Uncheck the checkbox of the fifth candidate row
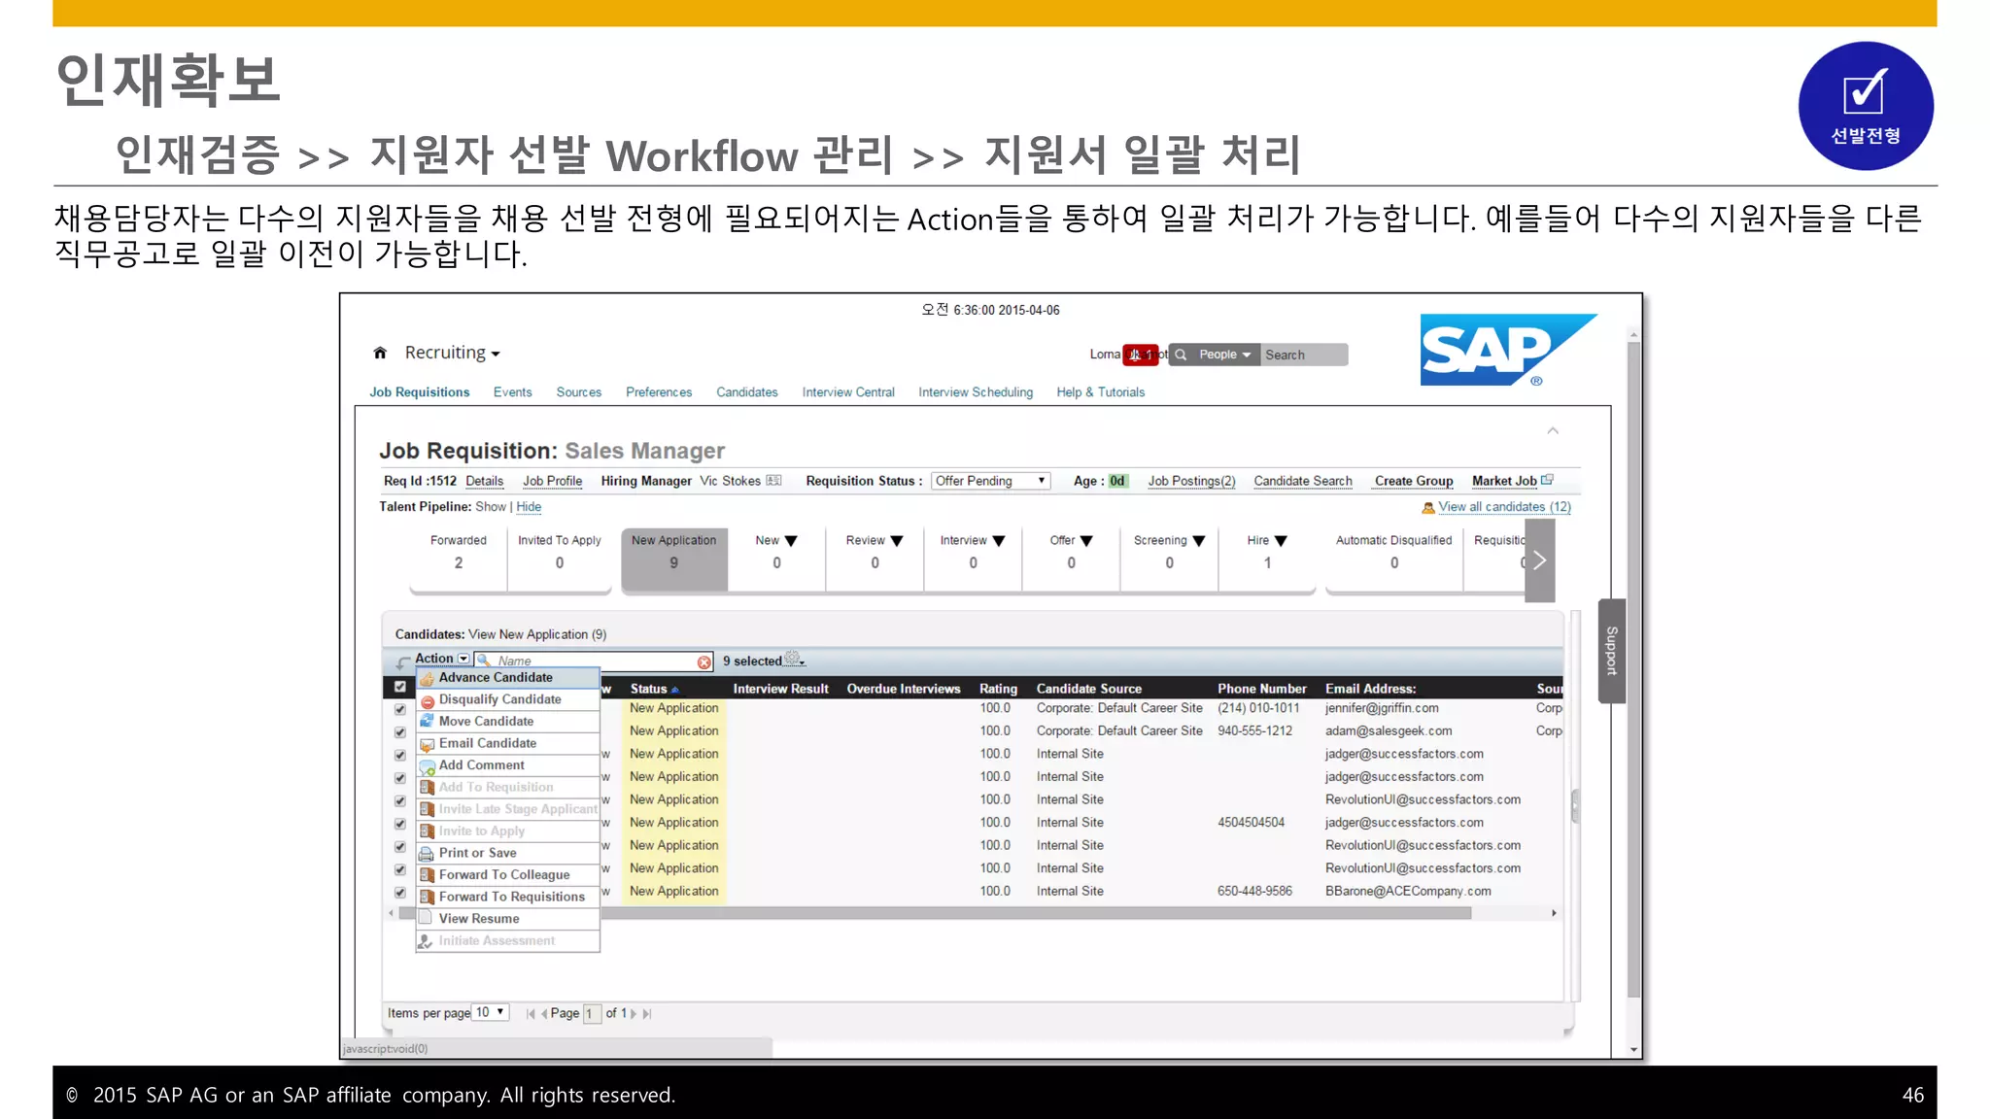 point(399,801)
